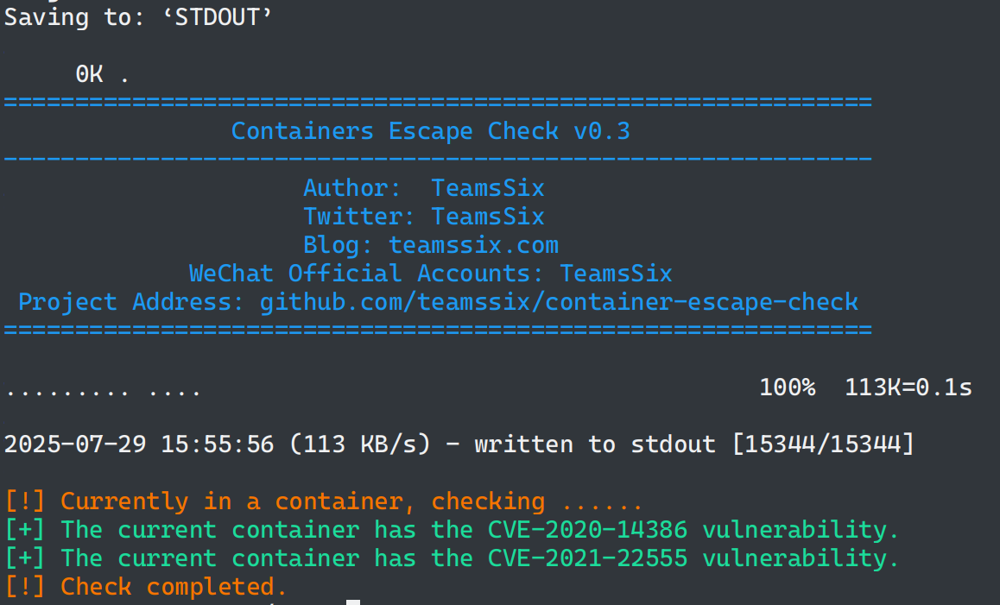Select the author name after Author:
This screenshot has width=1000, height=605.
coord(488,188)
